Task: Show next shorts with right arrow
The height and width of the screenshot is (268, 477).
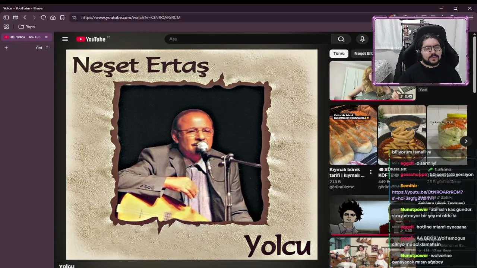Action: [466, 141]
